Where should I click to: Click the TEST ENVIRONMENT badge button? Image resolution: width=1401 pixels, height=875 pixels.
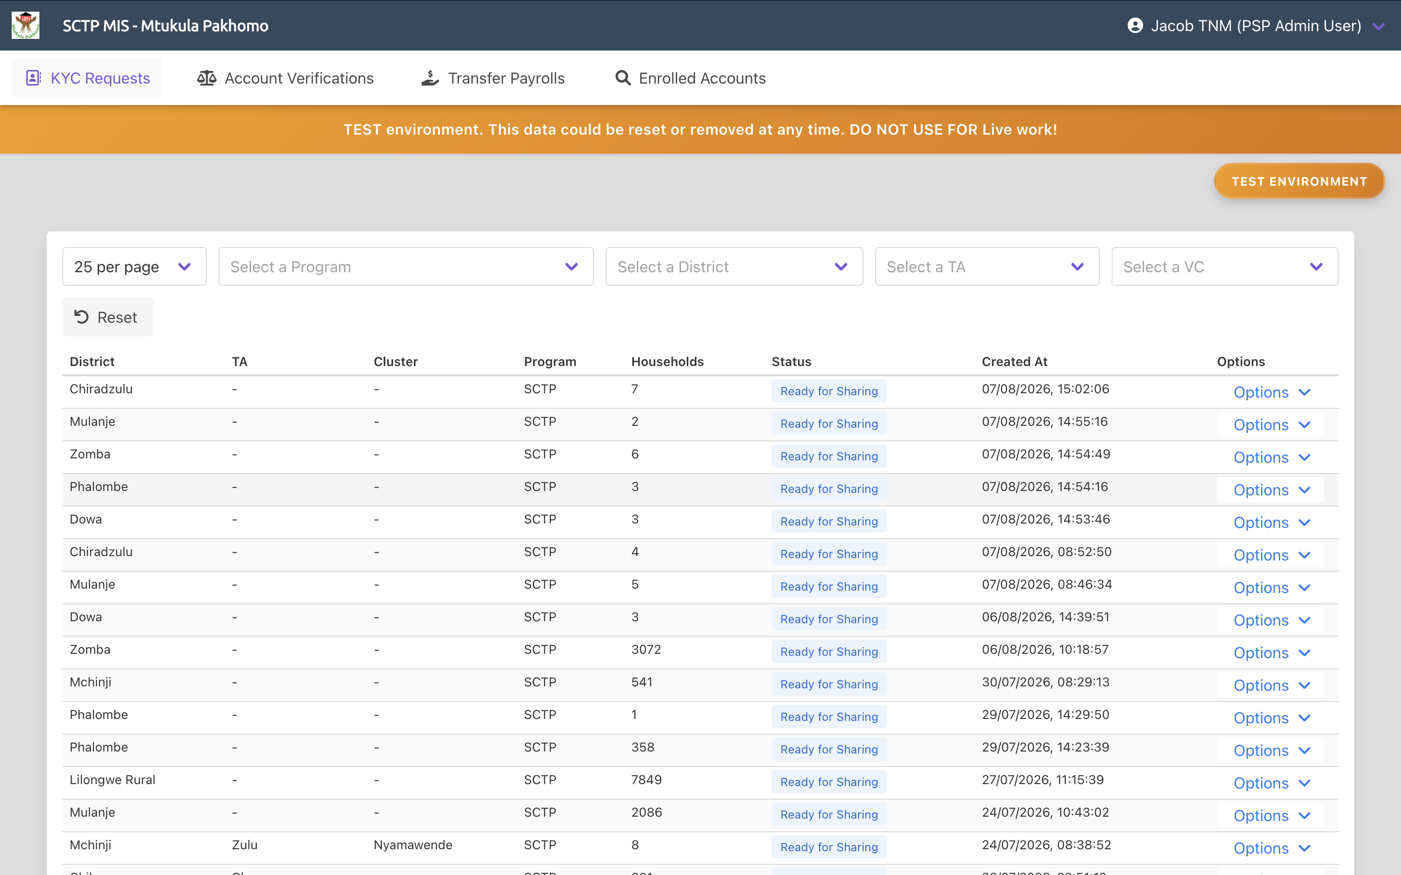(1299, 181)
